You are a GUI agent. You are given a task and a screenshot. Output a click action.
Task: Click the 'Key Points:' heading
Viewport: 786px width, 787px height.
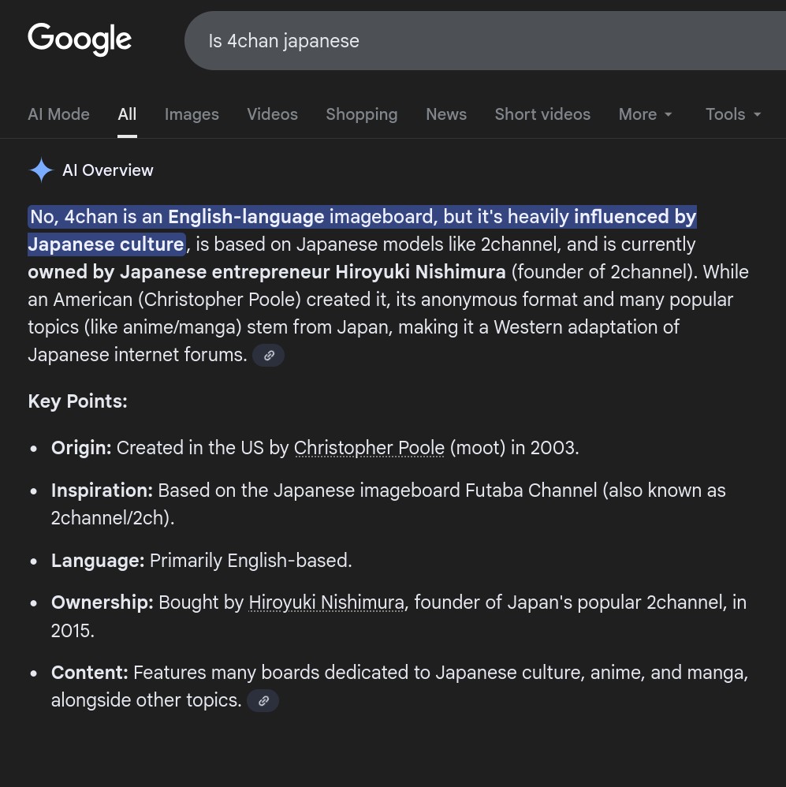78,401
